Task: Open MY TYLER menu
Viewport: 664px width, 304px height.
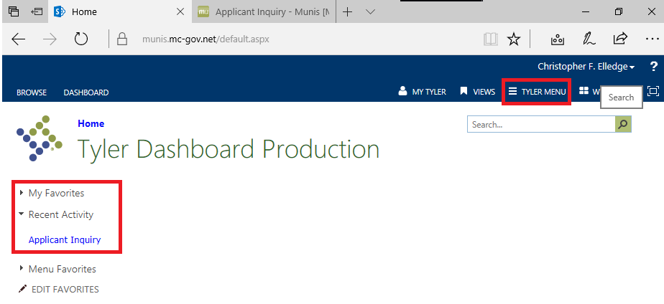Action: pos(423,92)
